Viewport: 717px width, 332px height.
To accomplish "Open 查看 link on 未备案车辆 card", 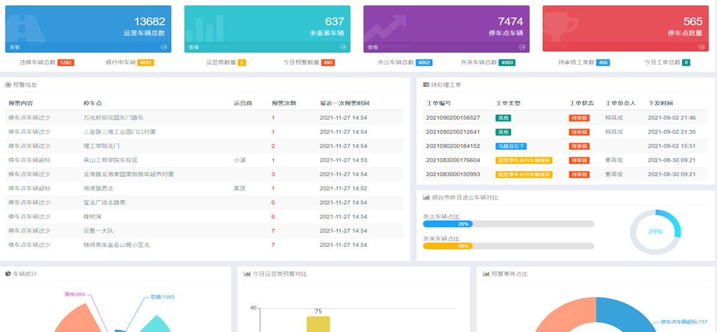I will click(x=193, y=47).
